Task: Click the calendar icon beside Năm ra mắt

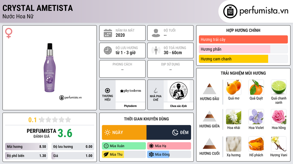Action: (108, 33)
